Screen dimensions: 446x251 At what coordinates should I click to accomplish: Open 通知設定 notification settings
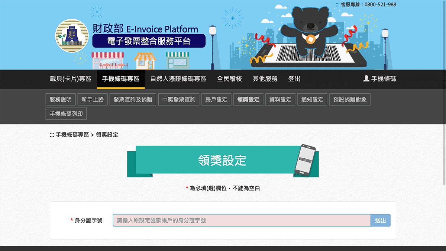312,99
